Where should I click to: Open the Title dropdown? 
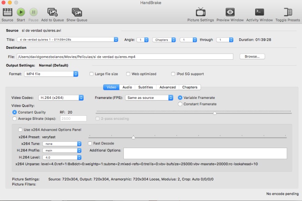tap(67, 40)
